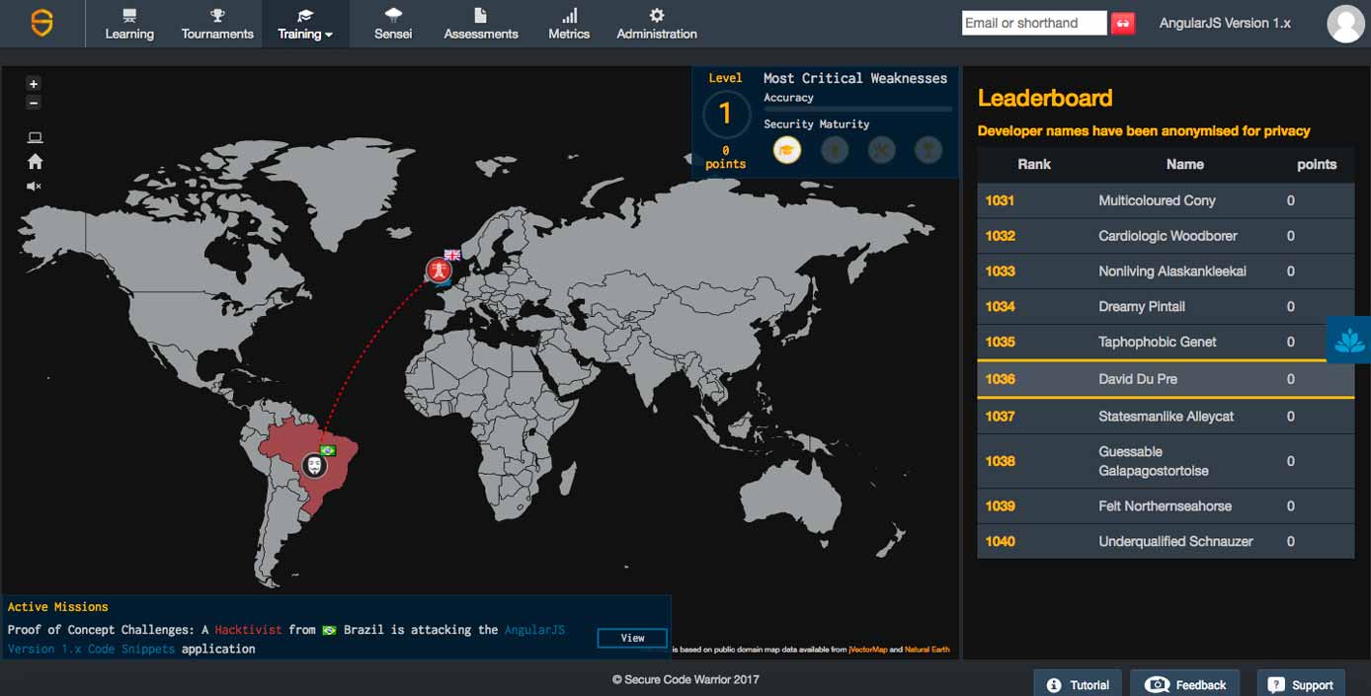Click the Rank column header

point(1034,165)
